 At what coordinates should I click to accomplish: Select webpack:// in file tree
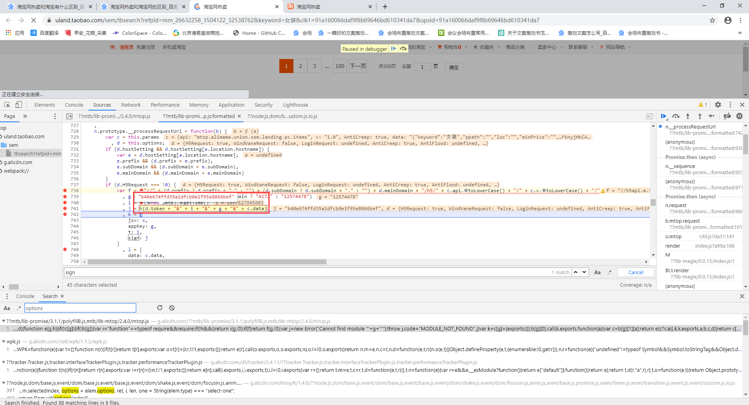[16, 171]
